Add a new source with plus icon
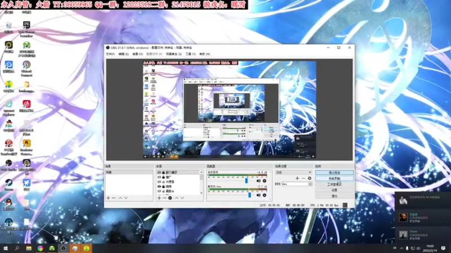The image size is (451, 253). click(x=160, y=198)
